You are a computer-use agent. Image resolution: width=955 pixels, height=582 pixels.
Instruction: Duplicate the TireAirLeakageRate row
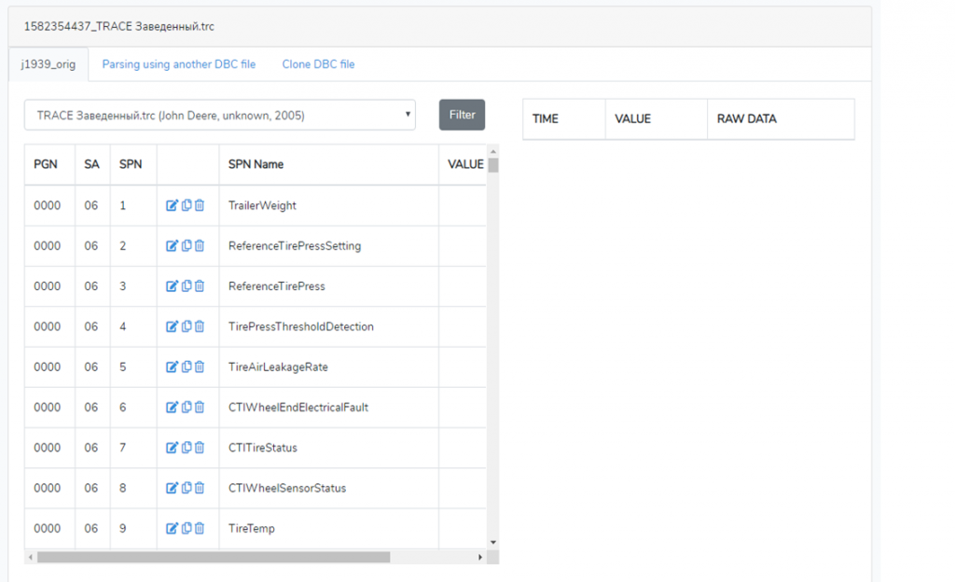point(186,367)
